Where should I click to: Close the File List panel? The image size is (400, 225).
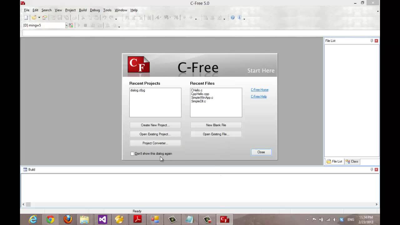[x=376, y=41]
